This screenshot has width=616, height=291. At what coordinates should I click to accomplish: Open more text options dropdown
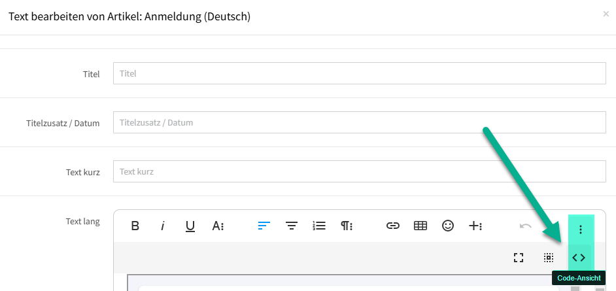coord(218,226)
